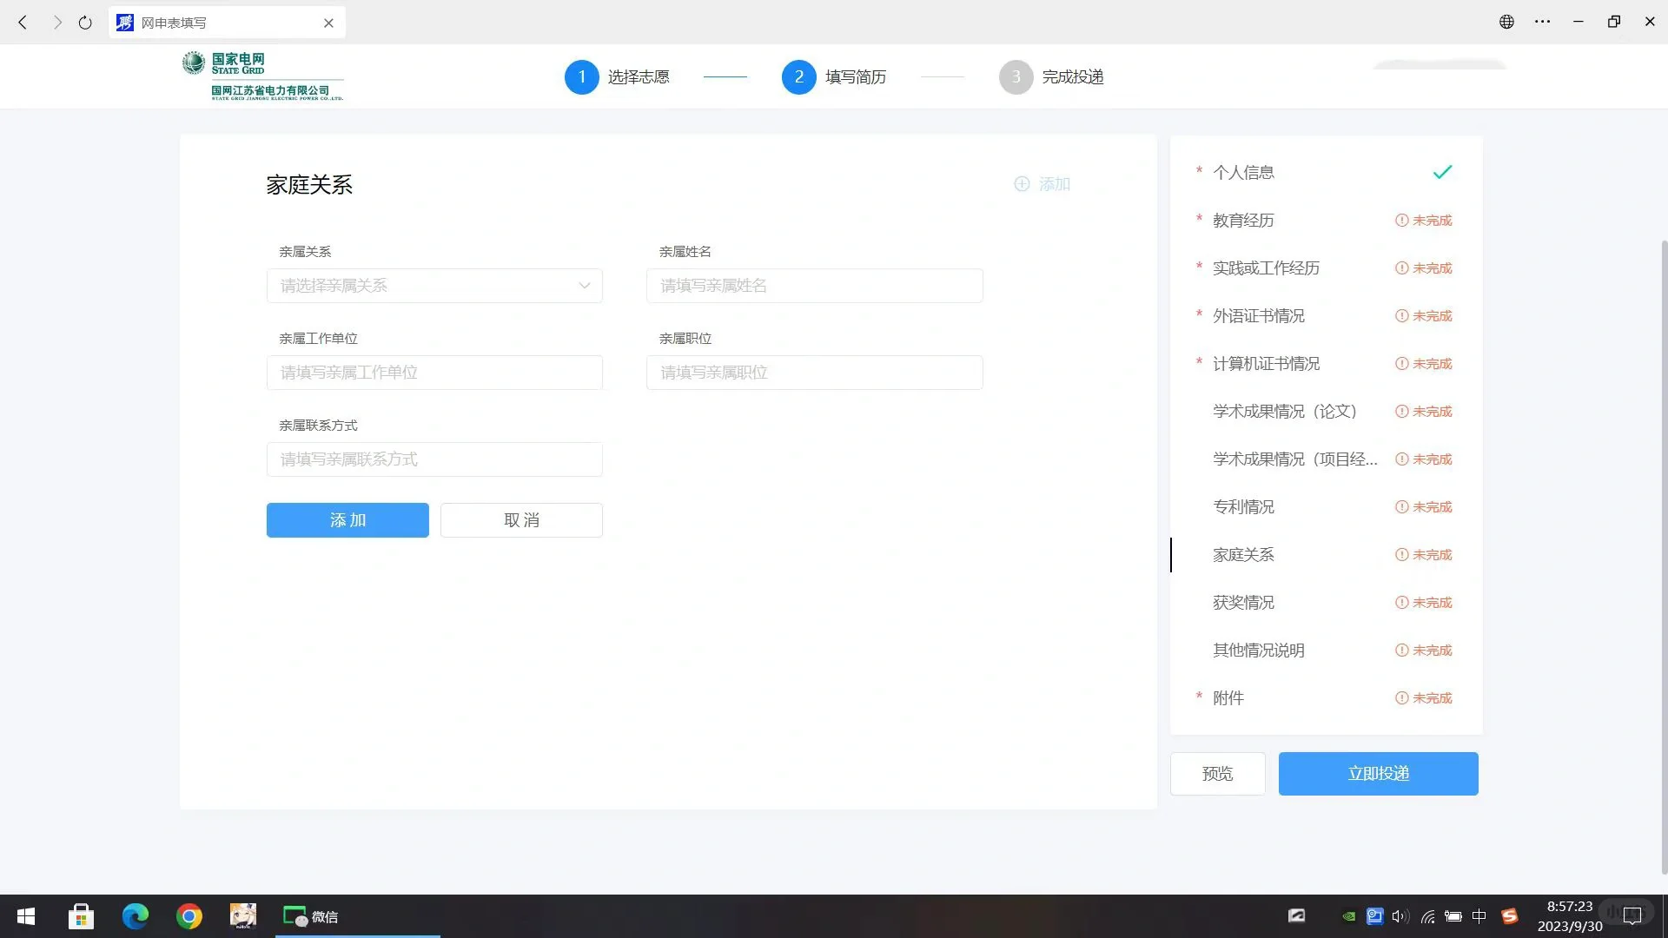Open Google Chrome from the taskbar

pos(189,916)
